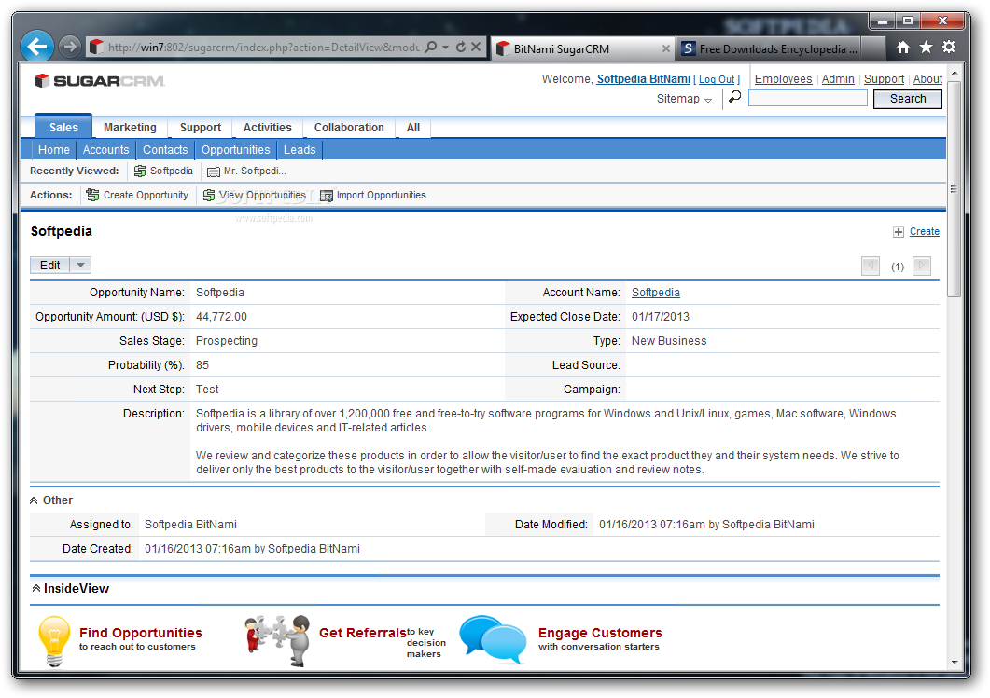Click the Search button

(x=908, y=99)
